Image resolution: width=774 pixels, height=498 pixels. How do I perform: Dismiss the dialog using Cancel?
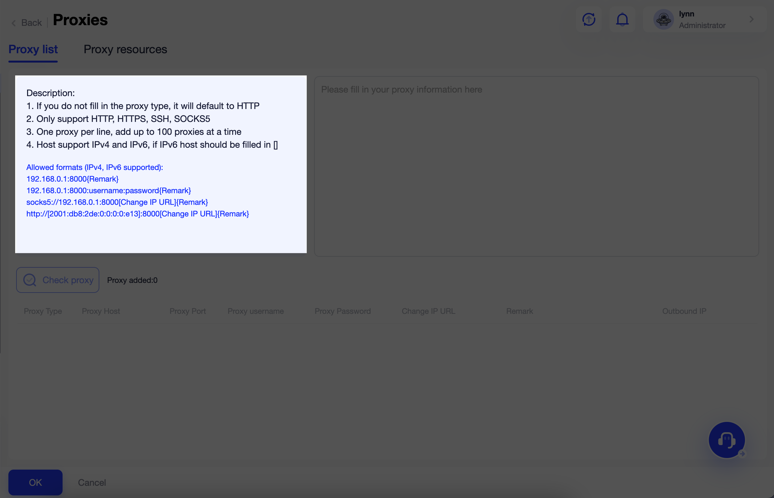92,482
